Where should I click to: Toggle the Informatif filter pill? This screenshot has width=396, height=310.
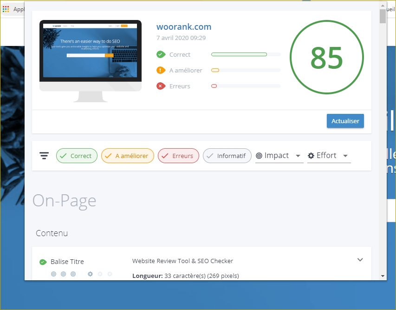click(x=227, y=156)
